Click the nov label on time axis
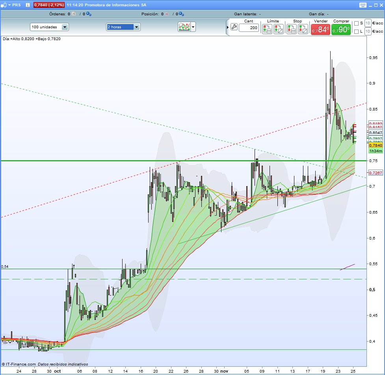 [224, 371]
